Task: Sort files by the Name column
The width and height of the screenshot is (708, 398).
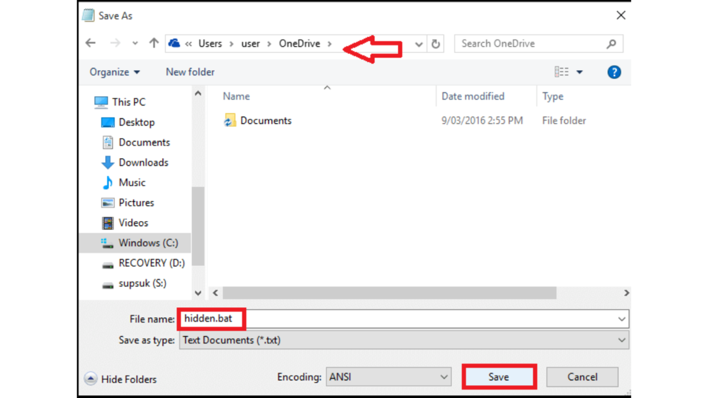Action: 236,96
